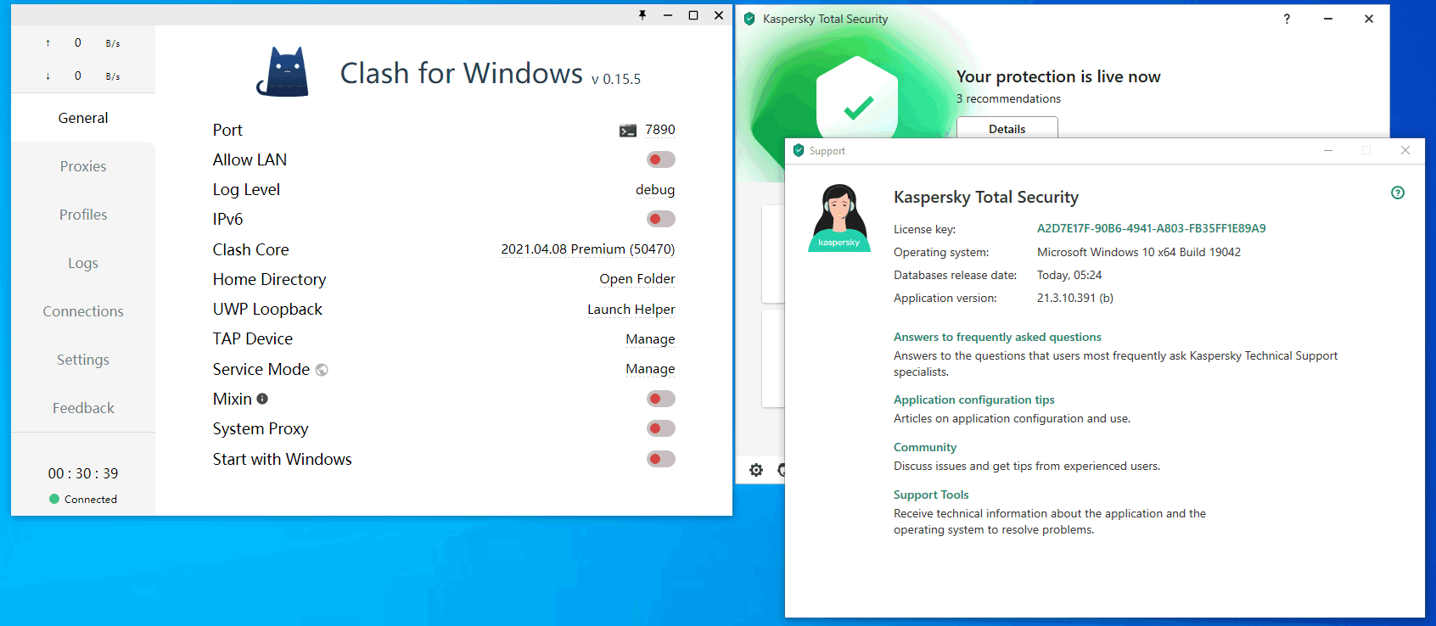Click the Your protection is live now heading
1436x626 pixels.
tap(1058, 76)
